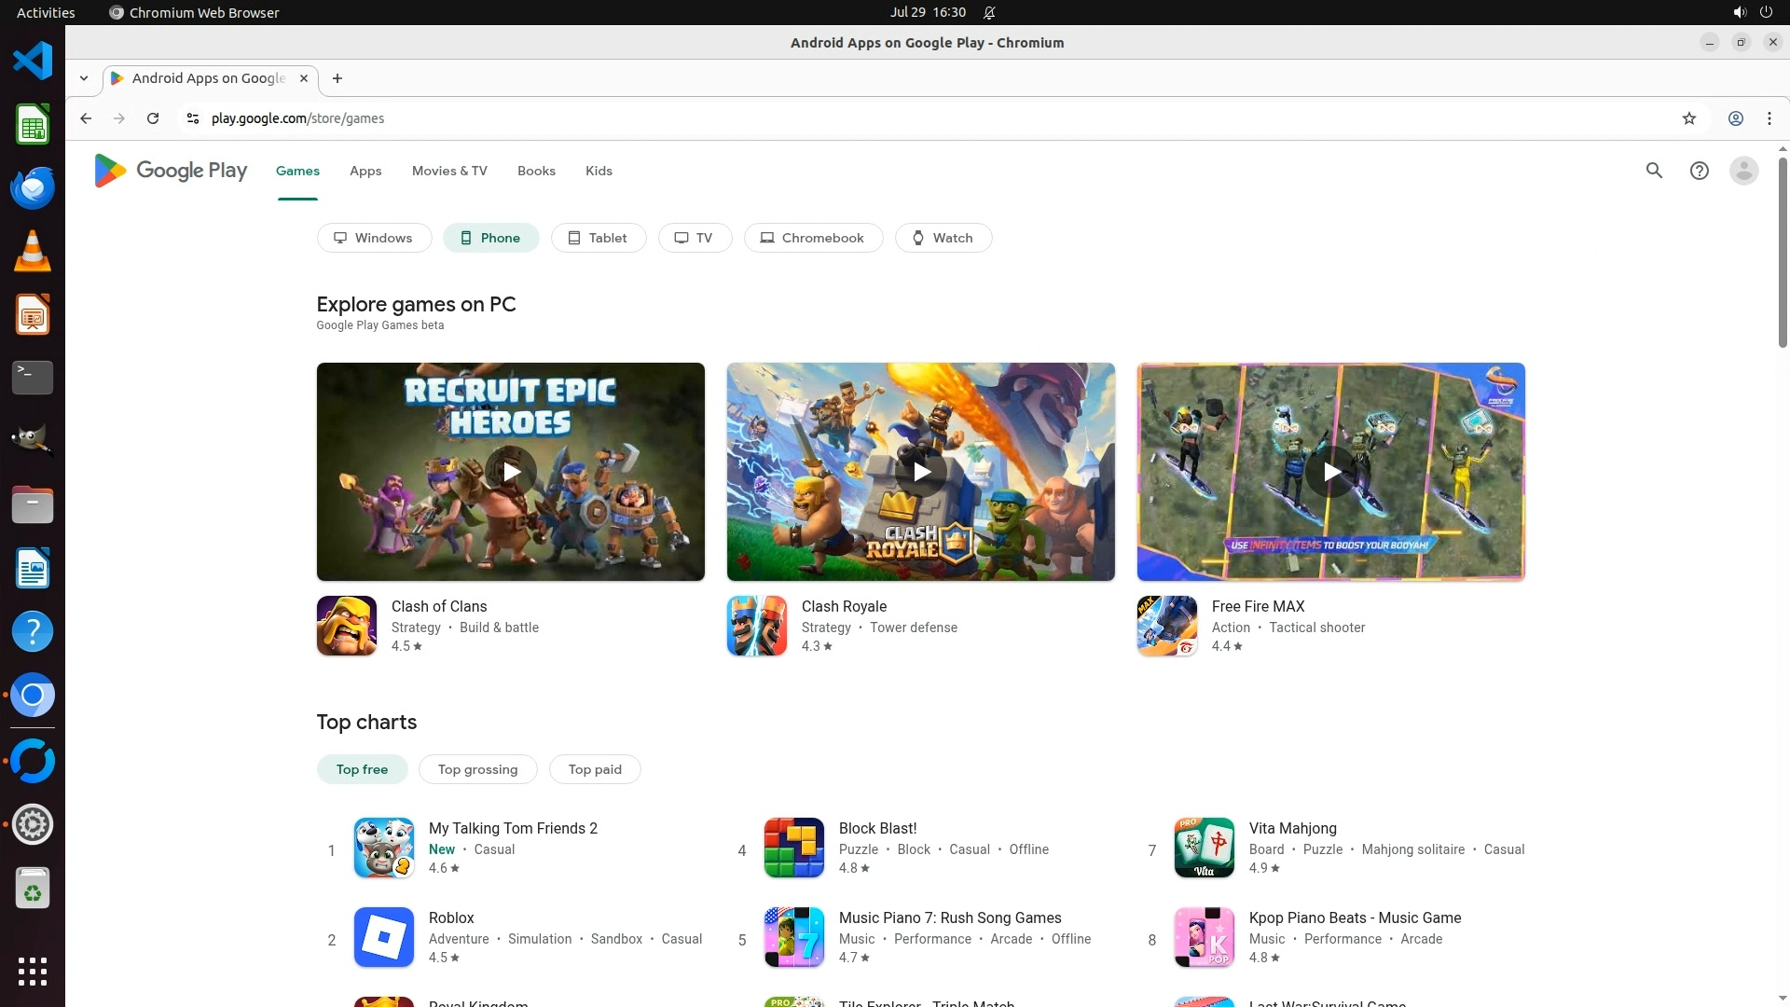Click the Google account avatar icon
Viewport: 1790px width, 1007px height.
(x=1743, y=171)
